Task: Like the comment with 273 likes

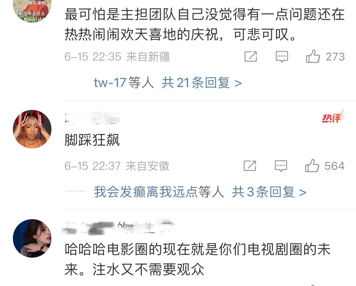Action: 313,56
